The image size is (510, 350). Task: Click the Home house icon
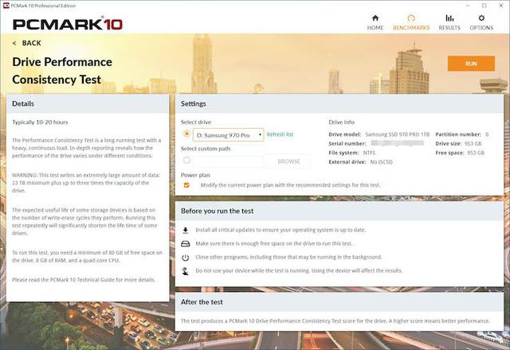pos(375,17)
